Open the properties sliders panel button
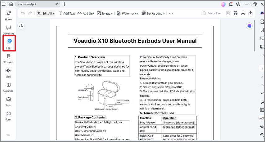265x142 pixels. (21, 26)
